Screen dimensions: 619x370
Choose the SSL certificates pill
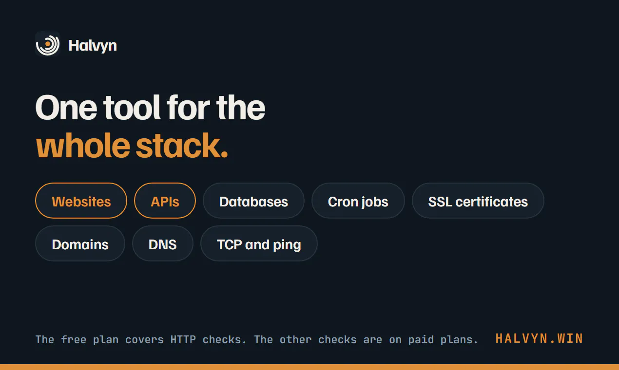point(478,201)
